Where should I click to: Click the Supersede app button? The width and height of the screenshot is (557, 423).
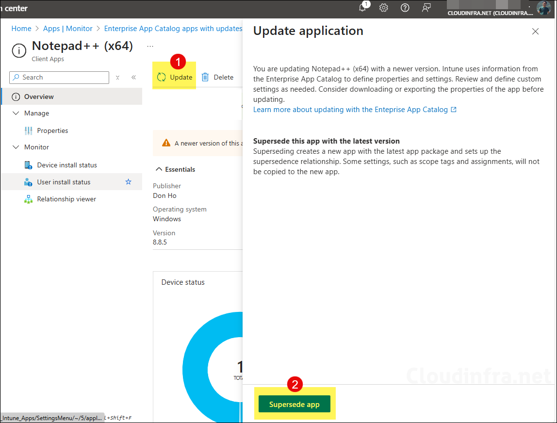294,404
